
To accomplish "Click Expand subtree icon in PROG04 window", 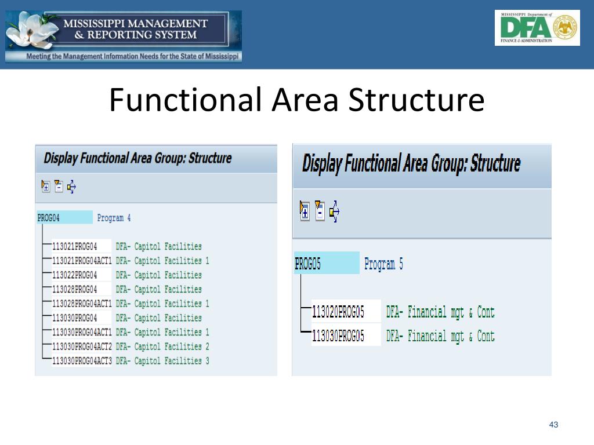I will [x=45, y=186].
